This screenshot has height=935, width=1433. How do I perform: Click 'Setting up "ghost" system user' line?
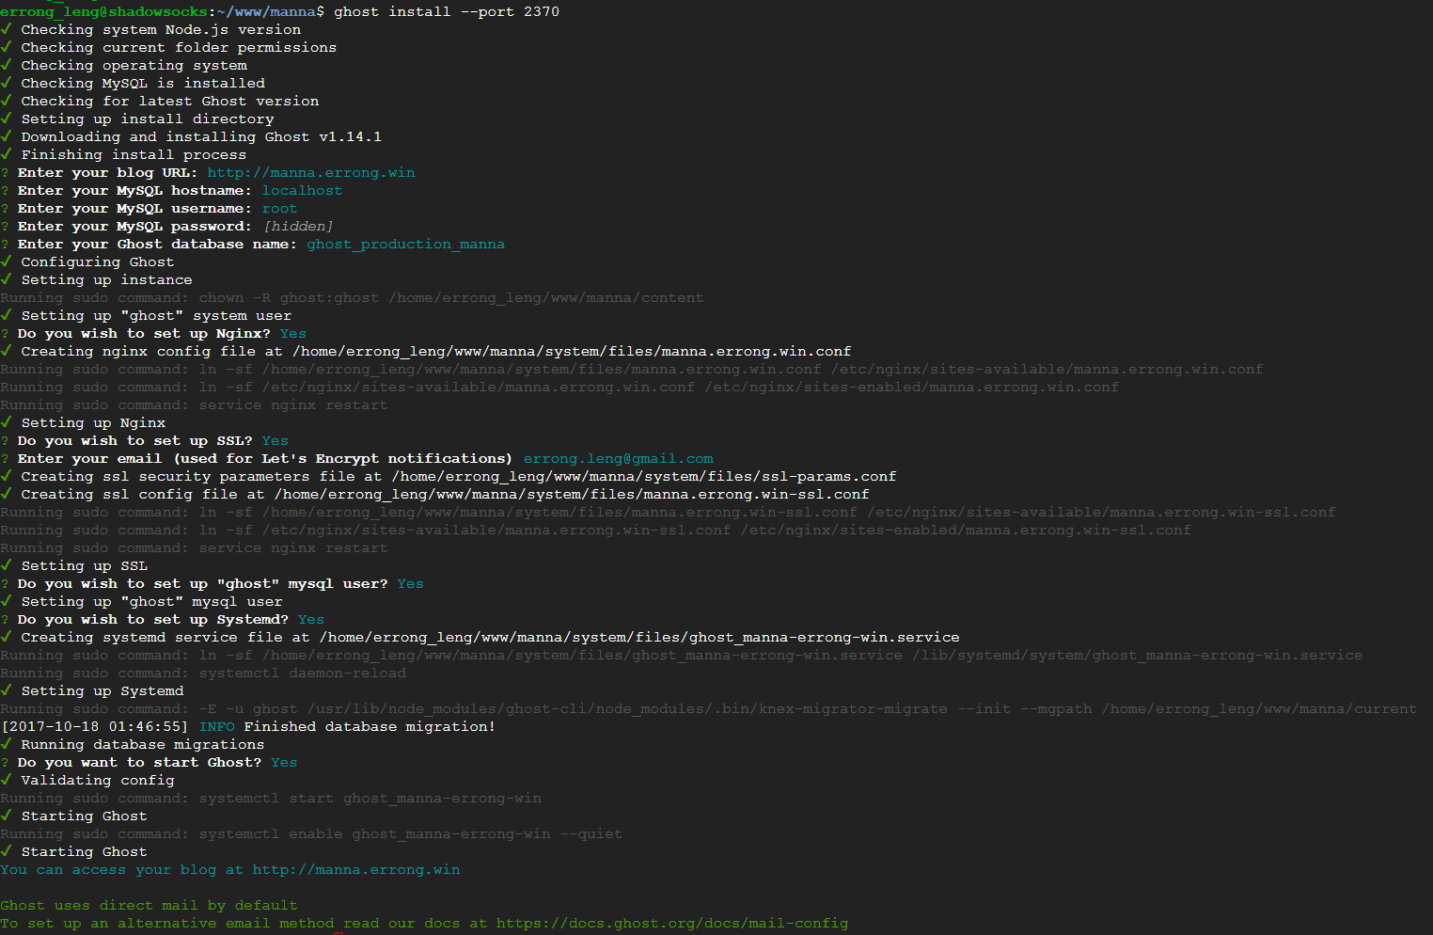[147, 315]
